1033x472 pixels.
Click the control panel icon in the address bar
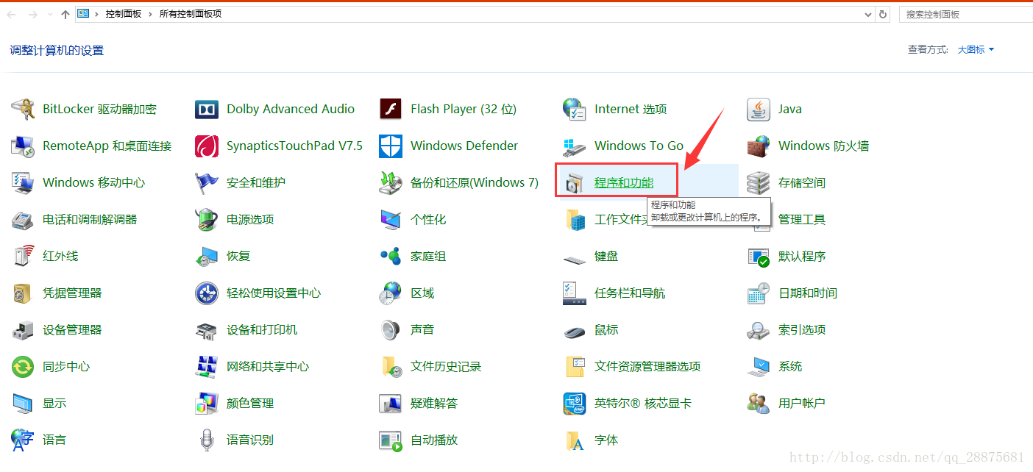coord(83,14)
